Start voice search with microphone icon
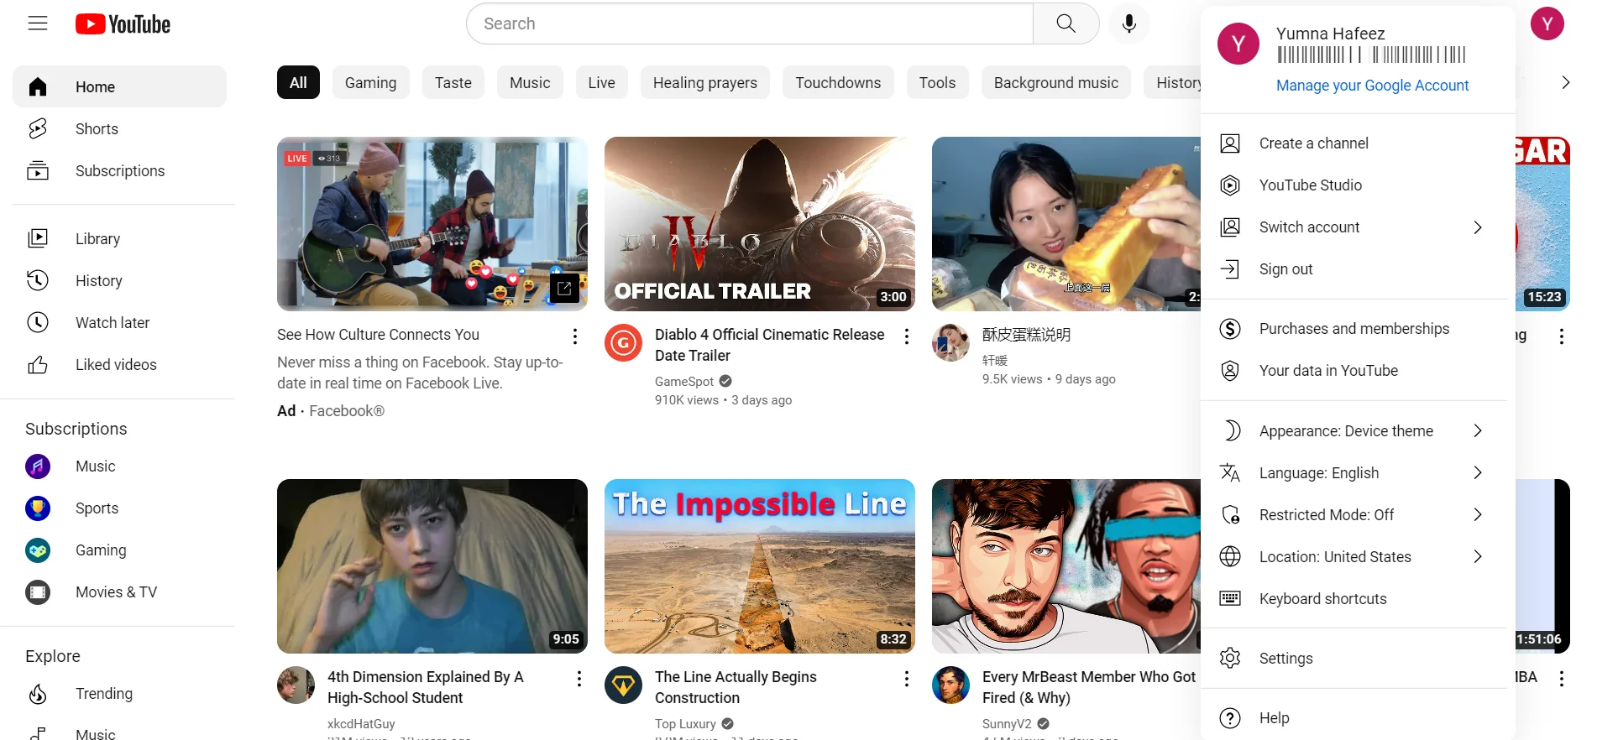 (x=1129, y=23)
